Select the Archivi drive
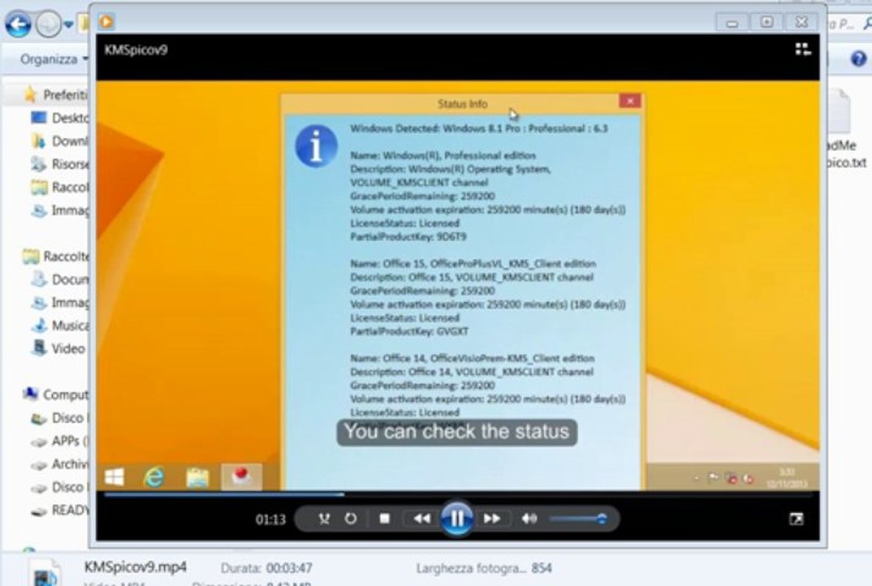This screenshot has height=586, width=872. [x=59, y=464]
